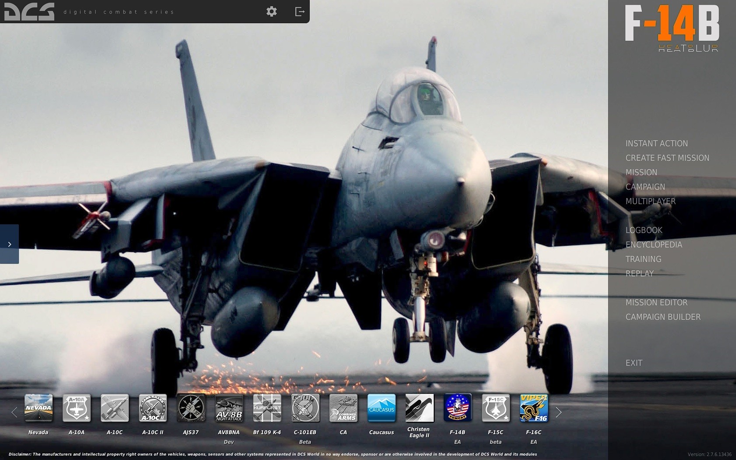Open the Campaign menu entry
The width and height of the screenshot is (736, 460).
[x=645, y=187]
